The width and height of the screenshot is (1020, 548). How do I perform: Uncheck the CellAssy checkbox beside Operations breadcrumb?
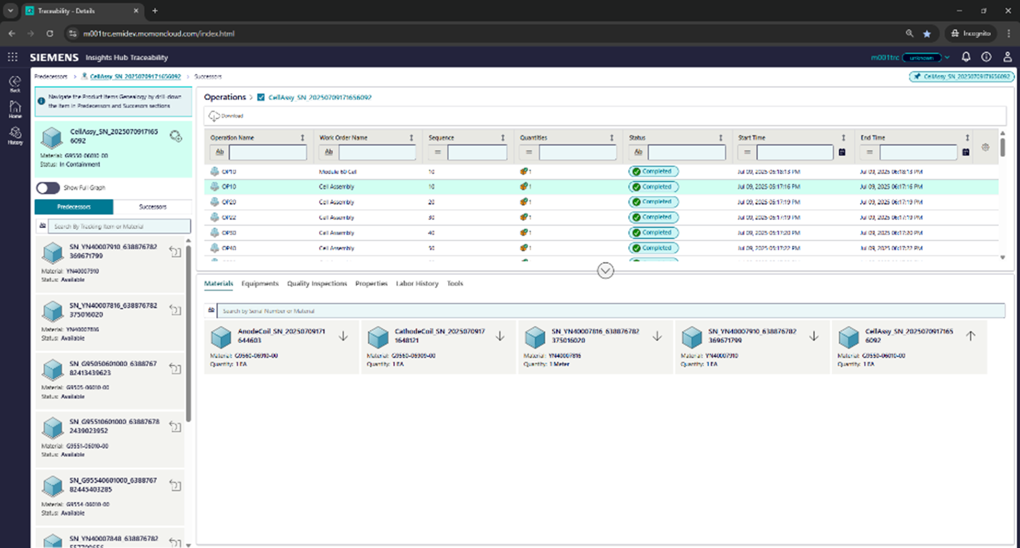coord(261,97)
